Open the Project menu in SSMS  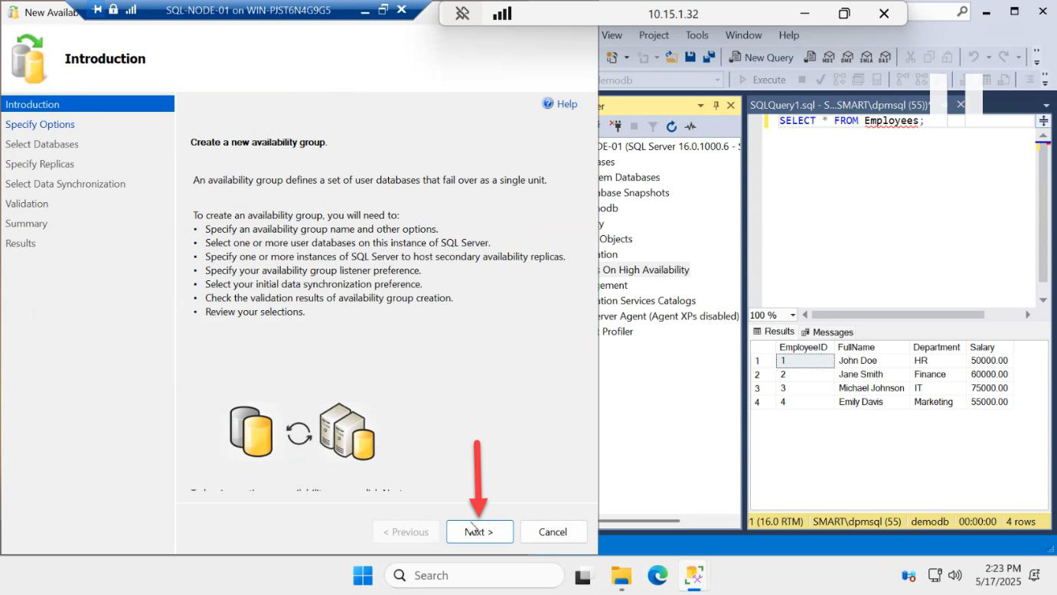pyautogui.click(x=654, y=35)
